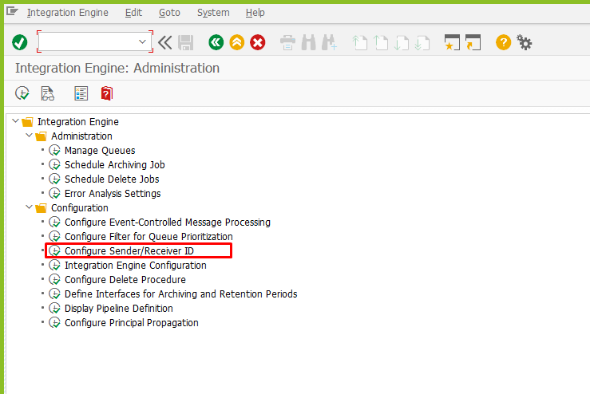Open Error Analysis Settings
This screenshot has width=590, height=394.
coord(113,194)
